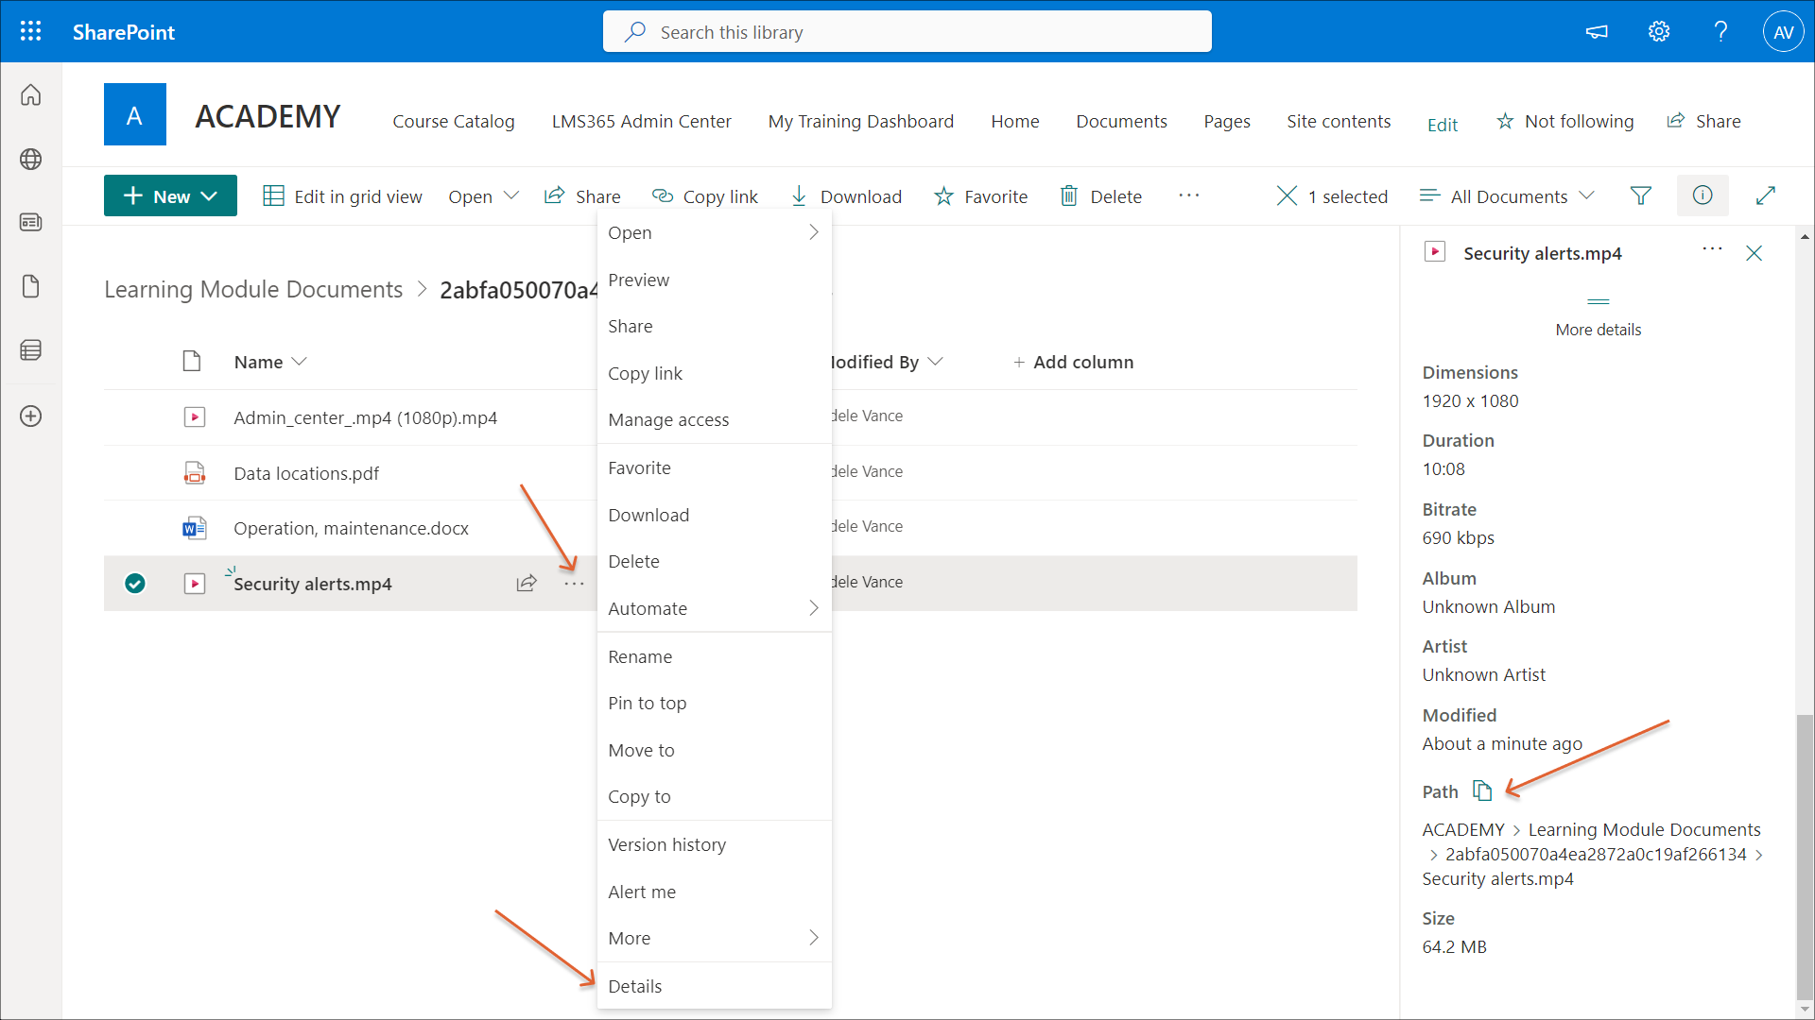
Task: Open the My sites globe icon
Action: point(30,159)
